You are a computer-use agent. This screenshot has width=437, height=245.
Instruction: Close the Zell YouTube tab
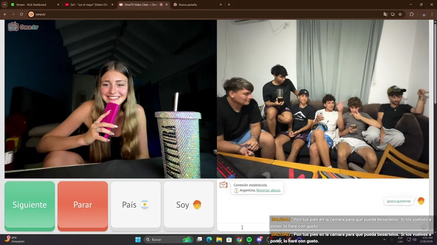(112, 5)
